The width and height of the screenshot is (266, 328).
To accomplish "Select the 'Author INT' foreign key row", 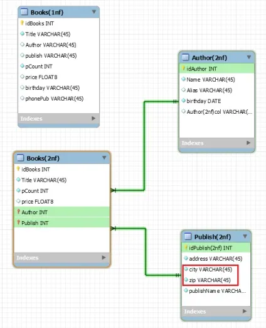I will pos(61,212).
